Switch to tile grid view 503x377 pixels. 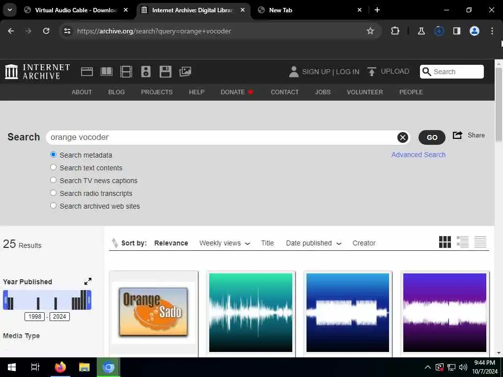(445, 242)
